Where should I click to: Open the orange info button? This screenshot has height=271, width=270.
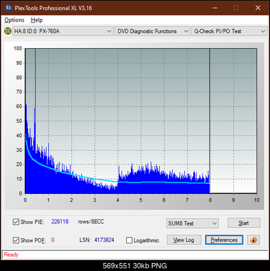pyautogui.click(x=253, y=240)
